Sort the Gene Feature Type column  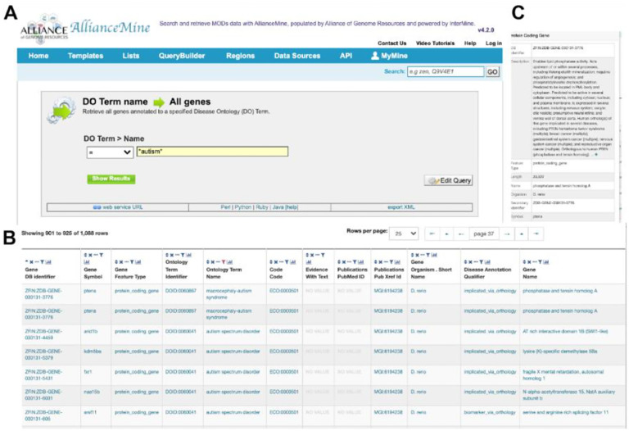[116, 262]
